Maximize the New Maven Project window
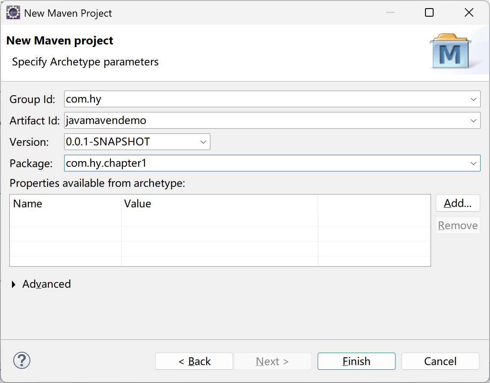The image size is (490, 383). (x=429, y=12)
